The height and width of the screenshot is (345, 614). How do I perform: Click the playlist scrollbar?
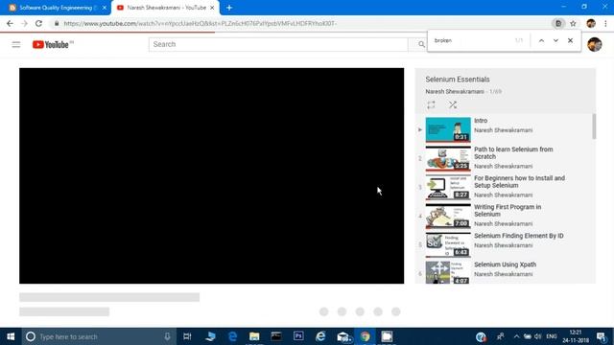(594, 126)
